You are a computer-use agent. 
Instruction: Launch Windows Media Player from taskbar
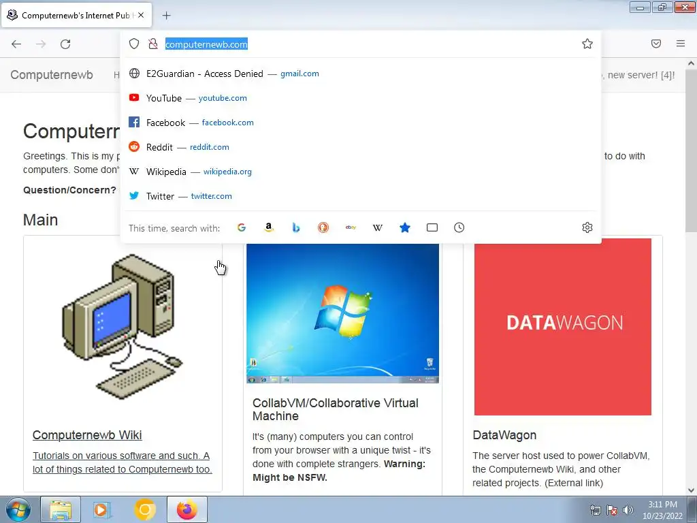pos(102,509)
